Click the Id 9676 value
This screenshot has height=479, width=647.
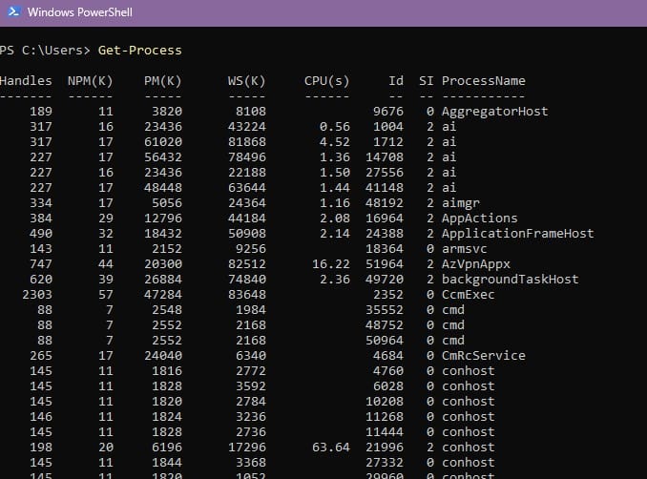point(387,112)
